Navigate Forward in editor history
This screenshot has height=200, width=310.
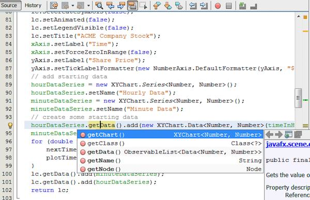tap(81, 5)
